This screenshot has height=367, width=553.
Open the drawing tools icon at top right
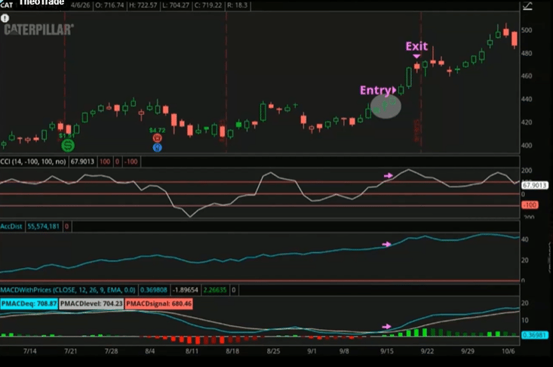[x=527, y=5]
